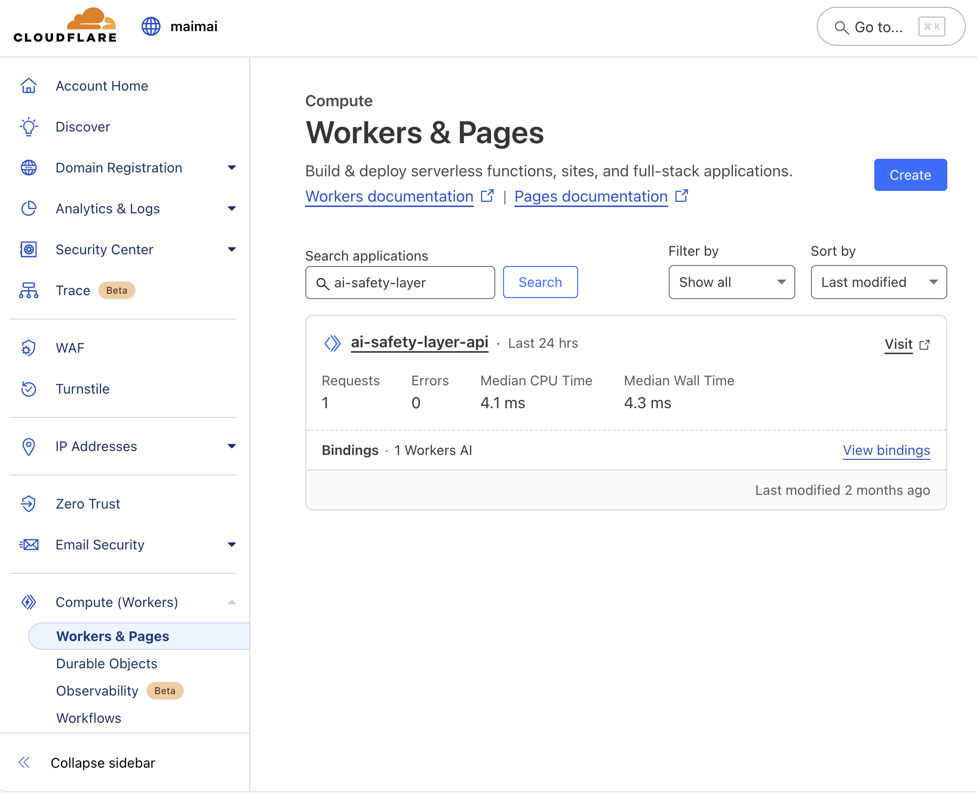
Task: Click the WAF shield icon
Action: (x=29, y=348)
